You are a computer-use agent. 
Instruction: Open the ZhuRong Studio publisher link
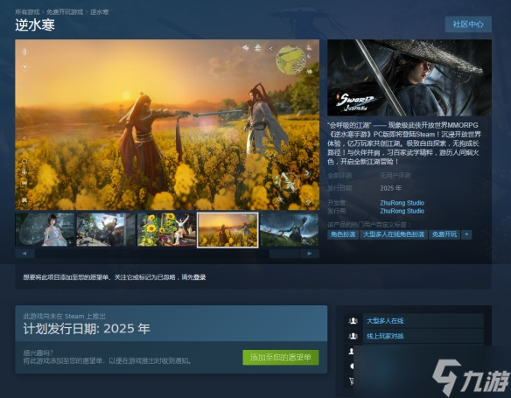click(x=402, y=211)
